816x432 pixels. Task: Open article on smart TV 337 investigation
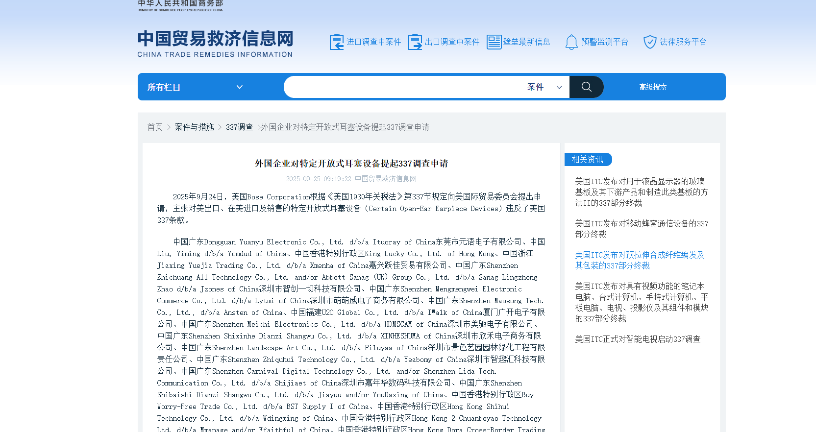(638, 339)
